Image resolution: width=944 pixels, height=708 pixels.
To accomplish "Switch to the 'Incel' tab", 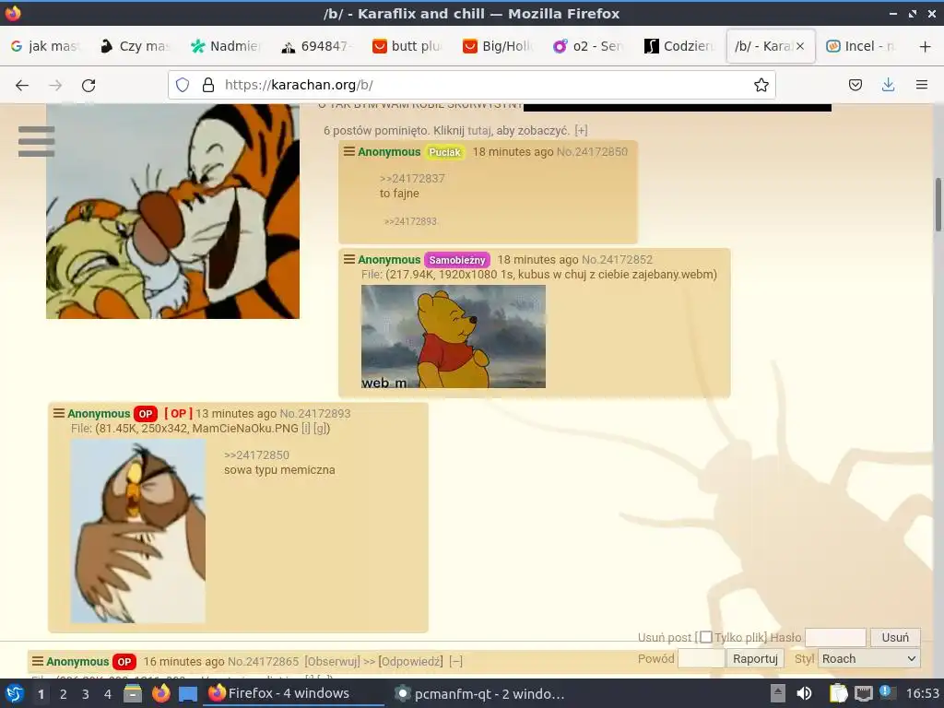I will coord(862,46).
